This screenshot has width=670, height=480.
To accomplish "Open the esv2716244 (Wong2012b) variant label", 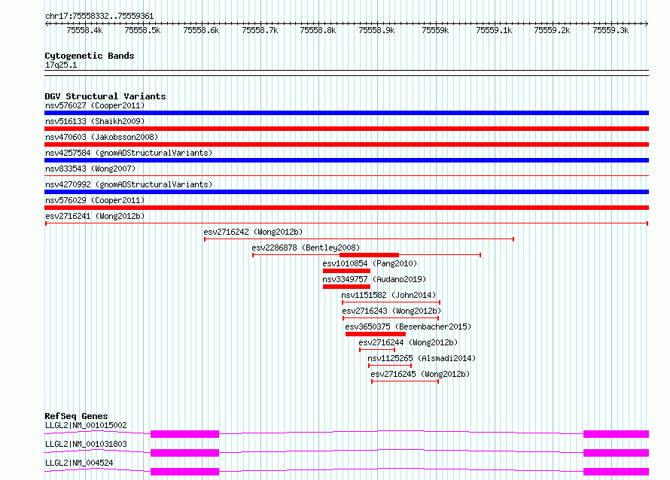I will click(408, 342).
